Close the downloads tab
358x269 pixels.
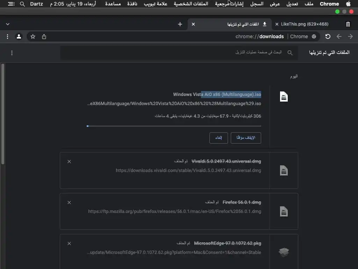tap(193, 24)
